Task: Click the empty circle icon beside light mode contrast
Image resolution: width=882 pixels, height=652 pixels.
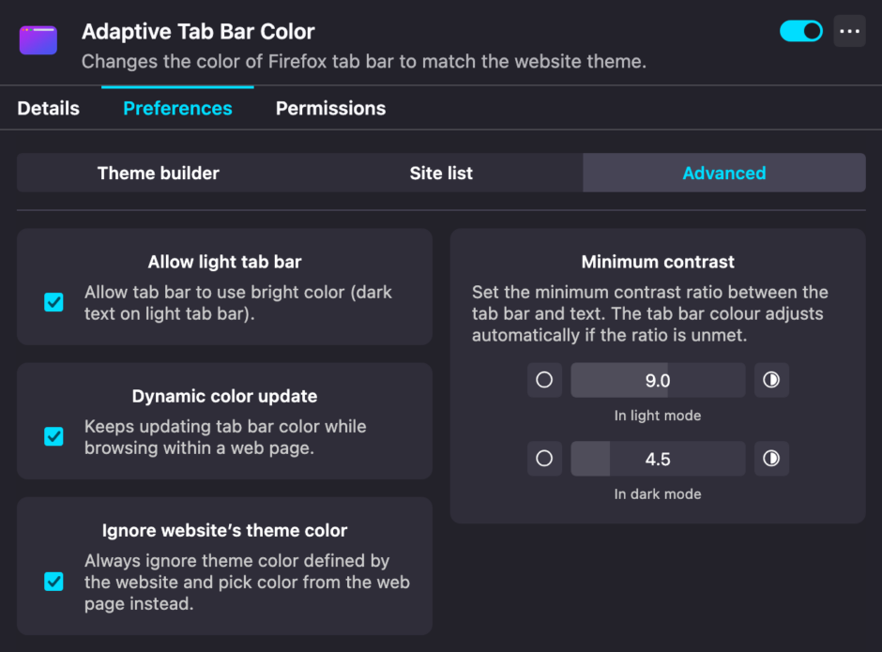Action: tap(544, 380)
